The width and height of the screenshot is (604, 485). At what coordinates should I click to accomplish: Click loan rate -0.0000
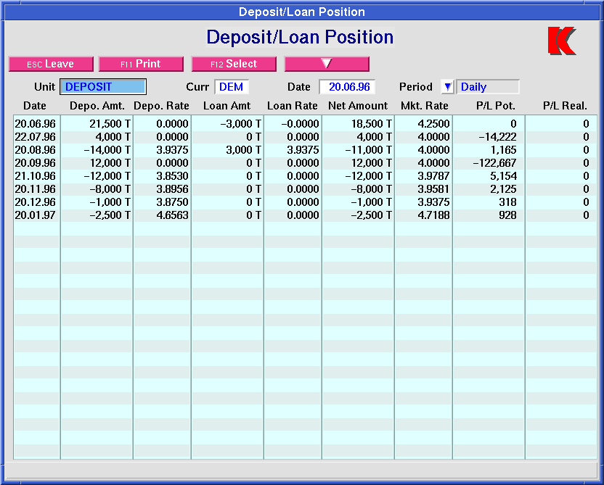300,124
